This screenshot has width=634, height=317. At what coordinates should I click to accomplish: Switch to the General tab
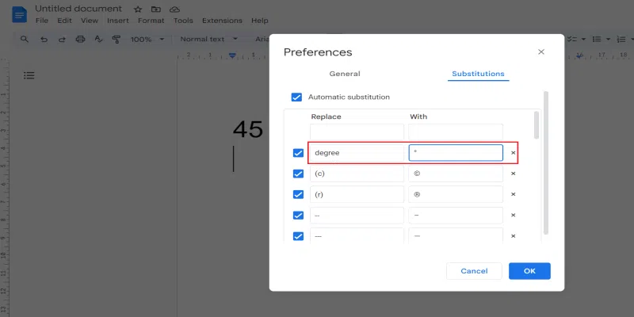click(x=345, y=74)
